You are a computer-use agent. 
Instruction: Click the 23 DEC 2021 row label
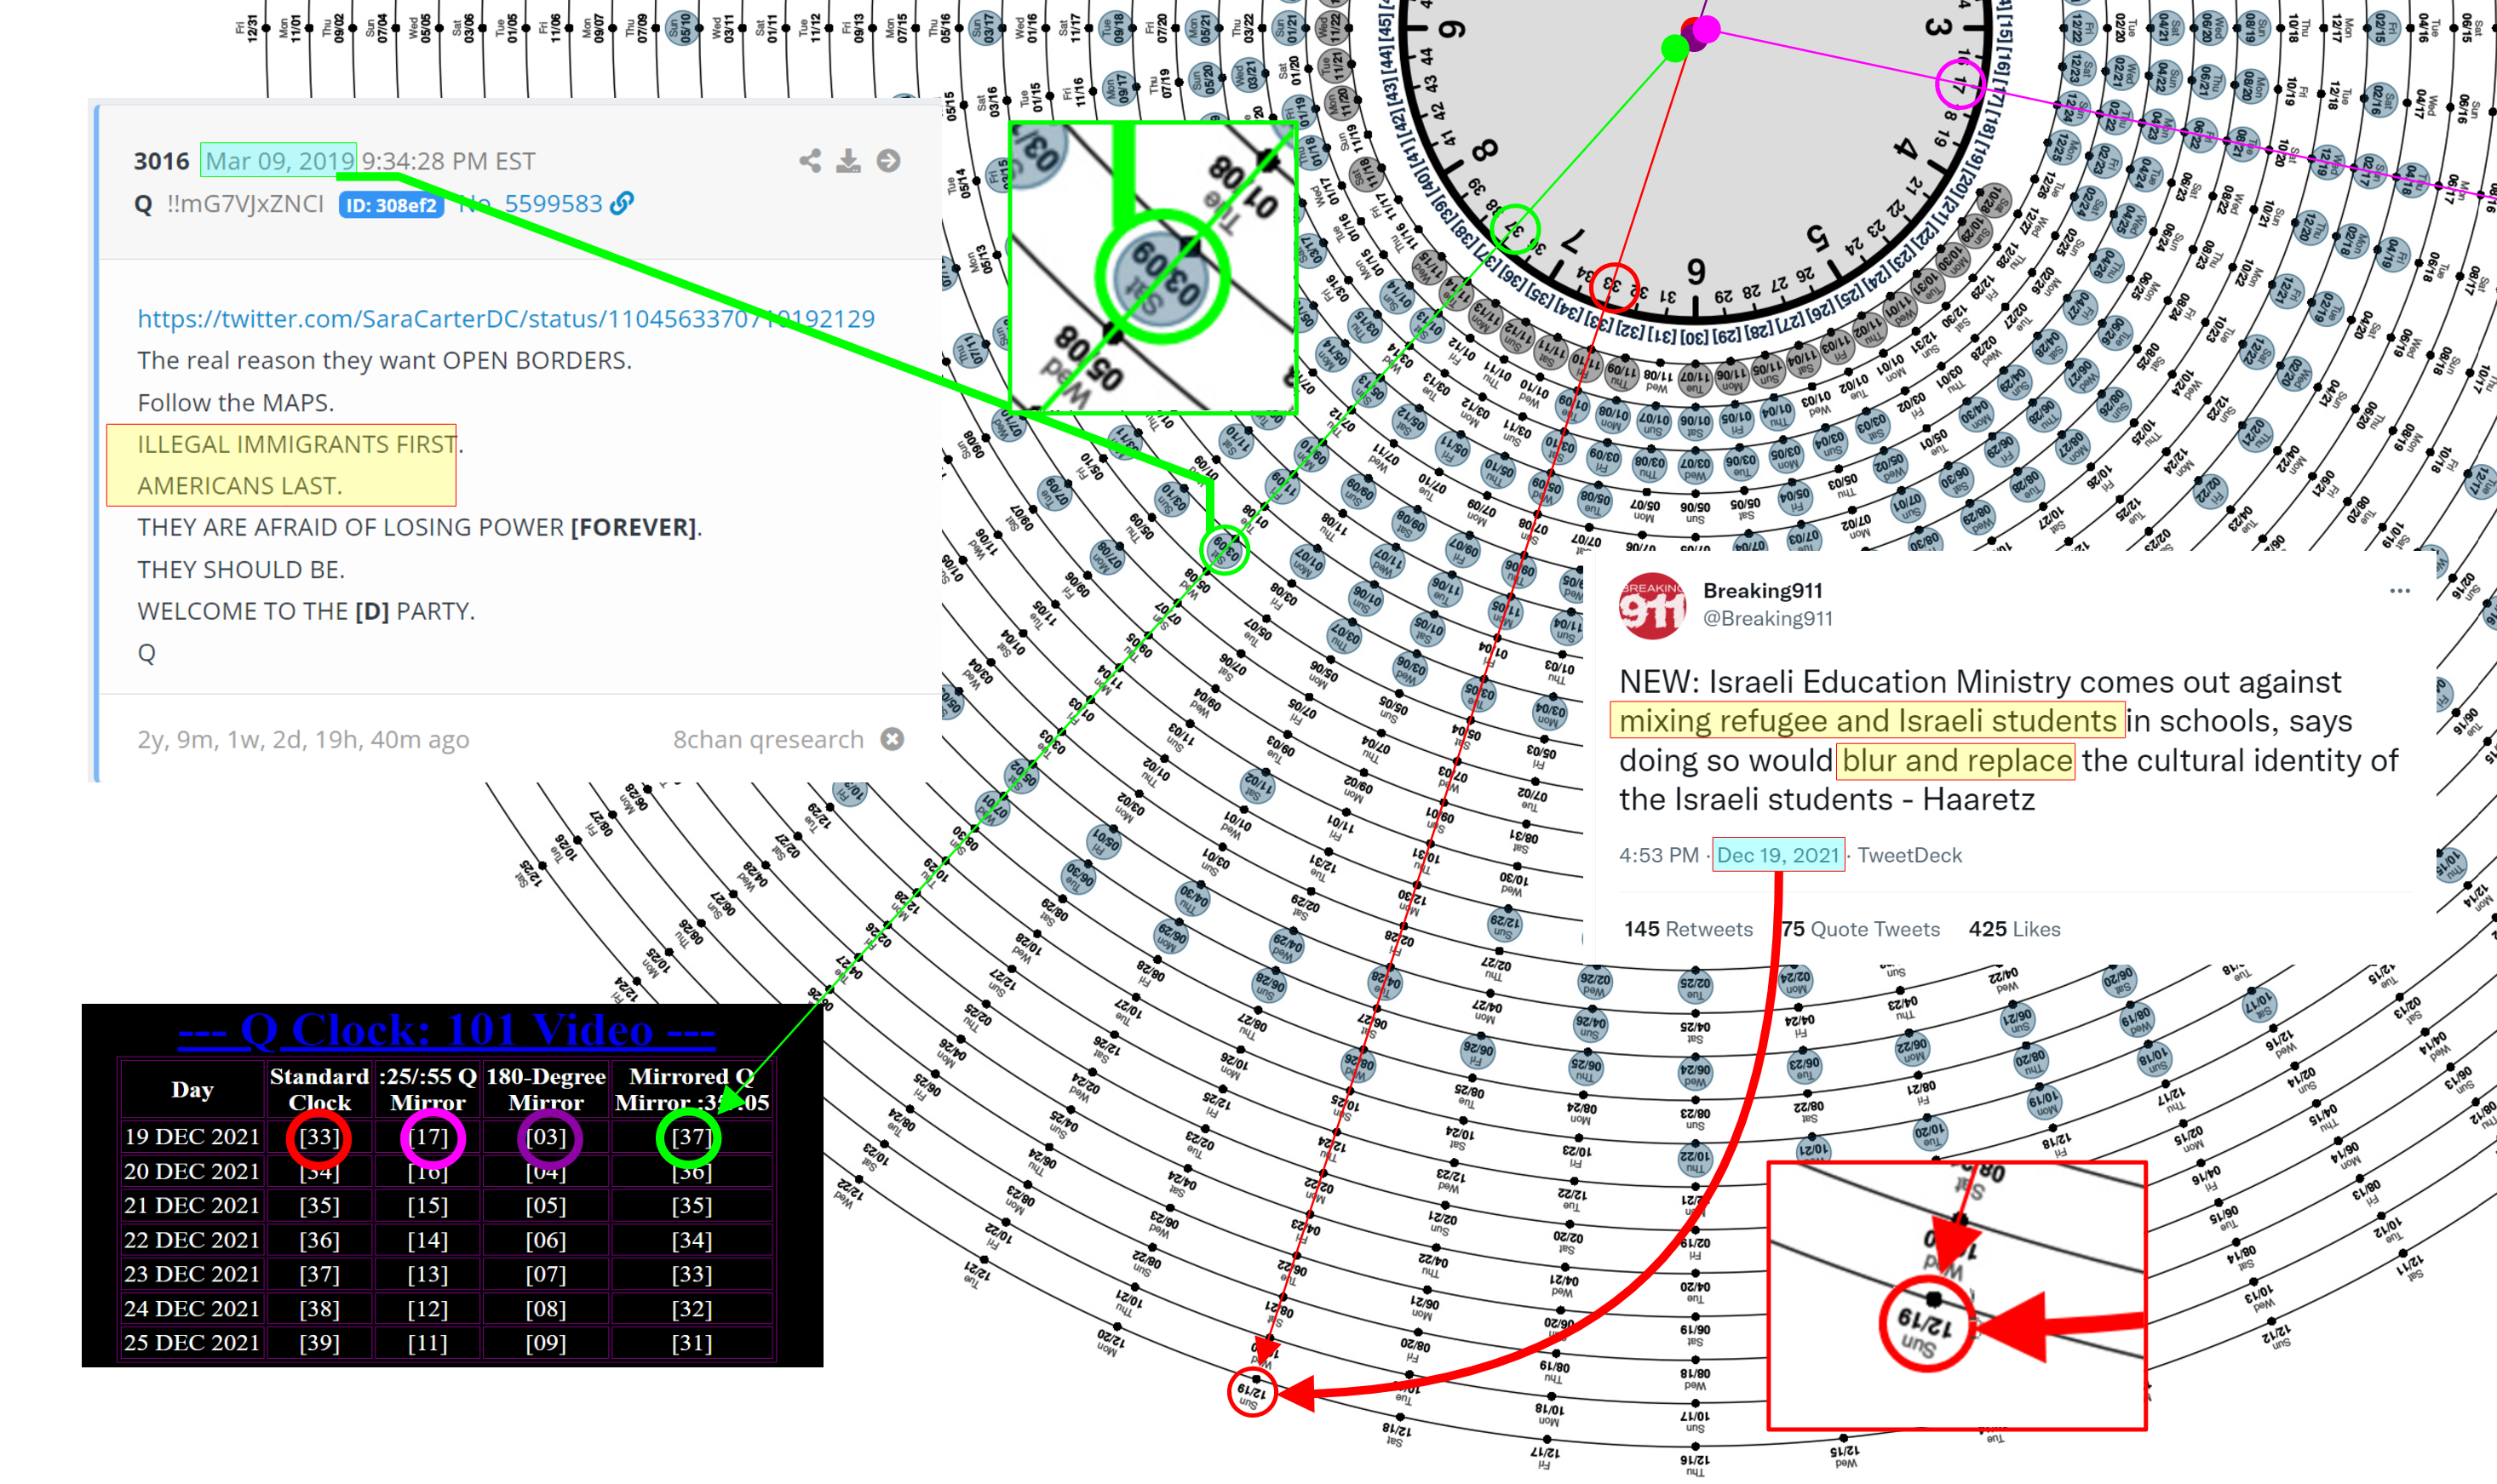tap(192, 1274)
